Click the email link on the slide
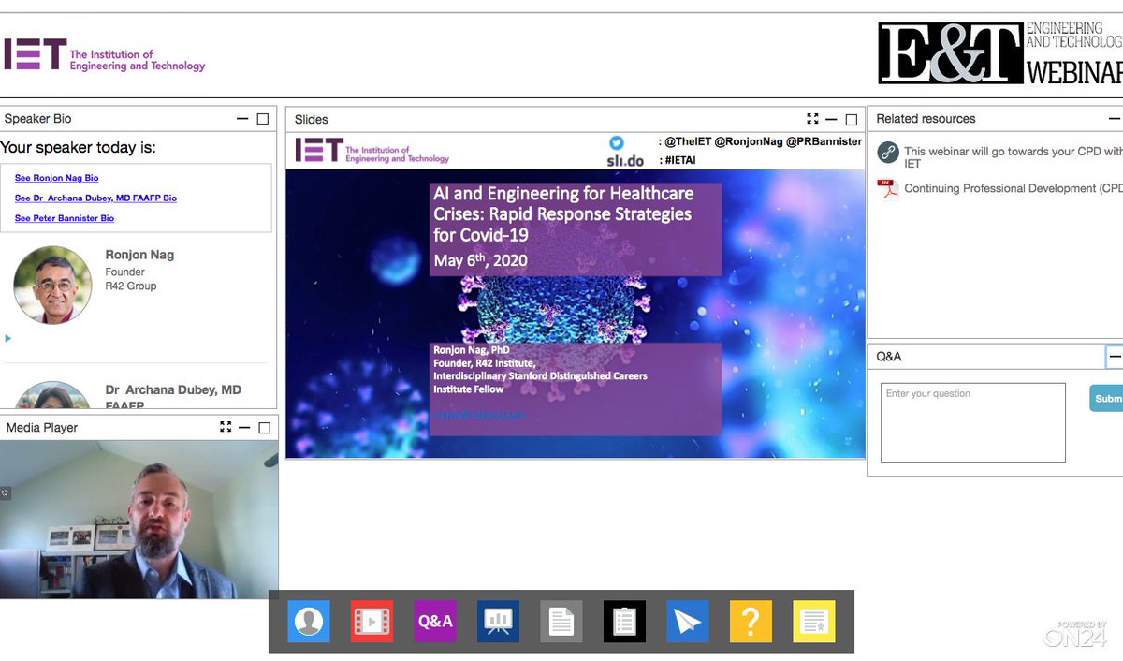This screenshot has height=661, width=1123. coord(480,415)
